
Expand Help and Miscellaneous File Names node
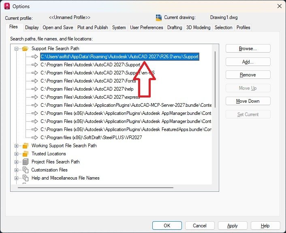[17, 178]
